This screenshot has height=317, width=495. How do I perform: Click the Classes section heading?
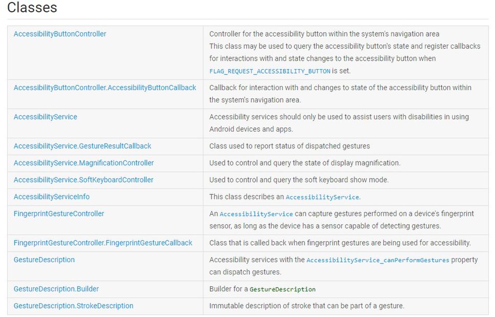pos(32,8)
